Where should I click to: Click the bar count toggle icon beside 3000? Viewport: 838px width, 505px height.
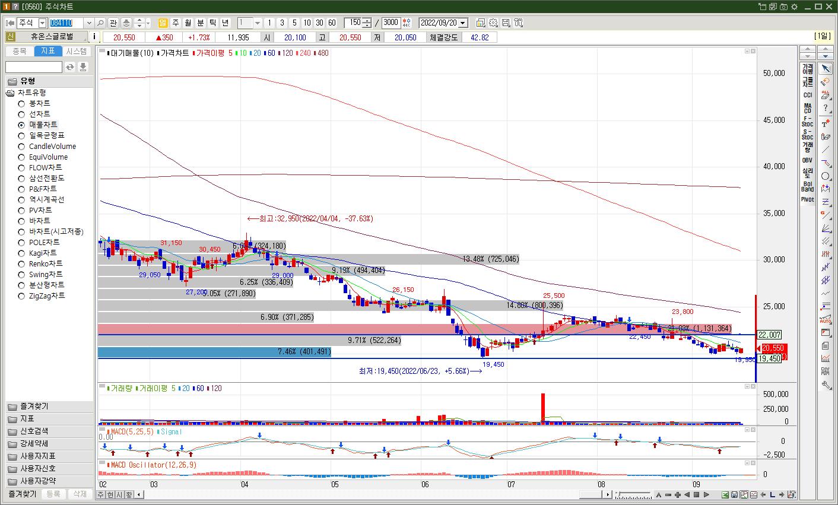407,23
